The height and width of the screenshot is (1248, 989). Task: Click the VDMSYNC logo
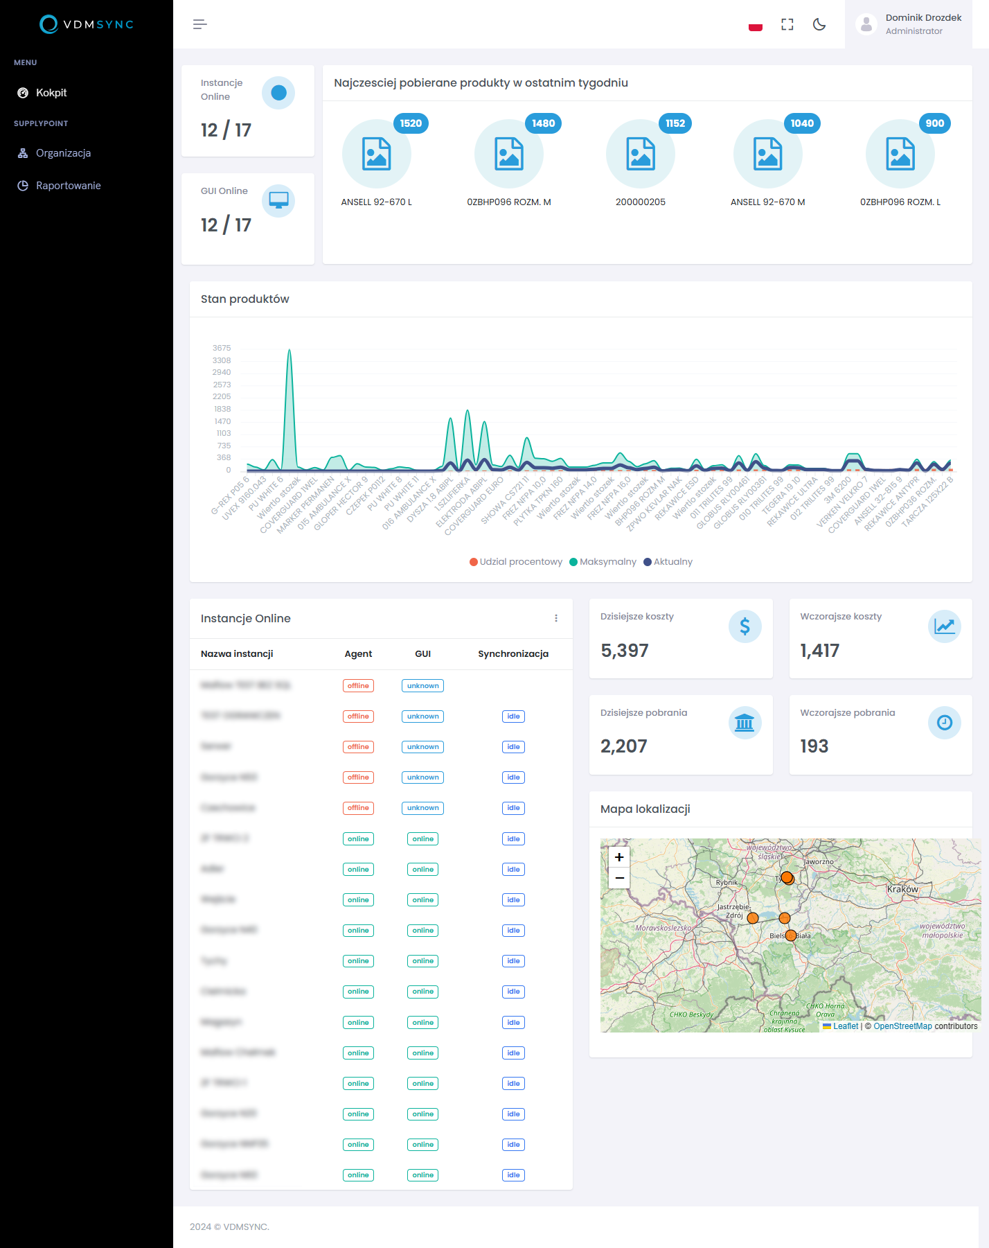pos(87,24)
